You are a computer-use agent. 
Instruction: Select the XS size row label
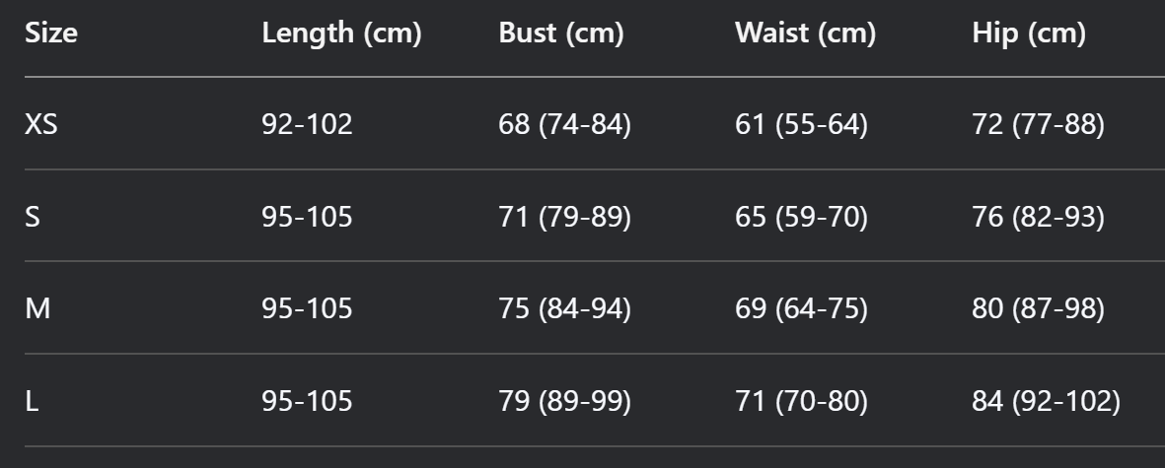click(40, 124)
